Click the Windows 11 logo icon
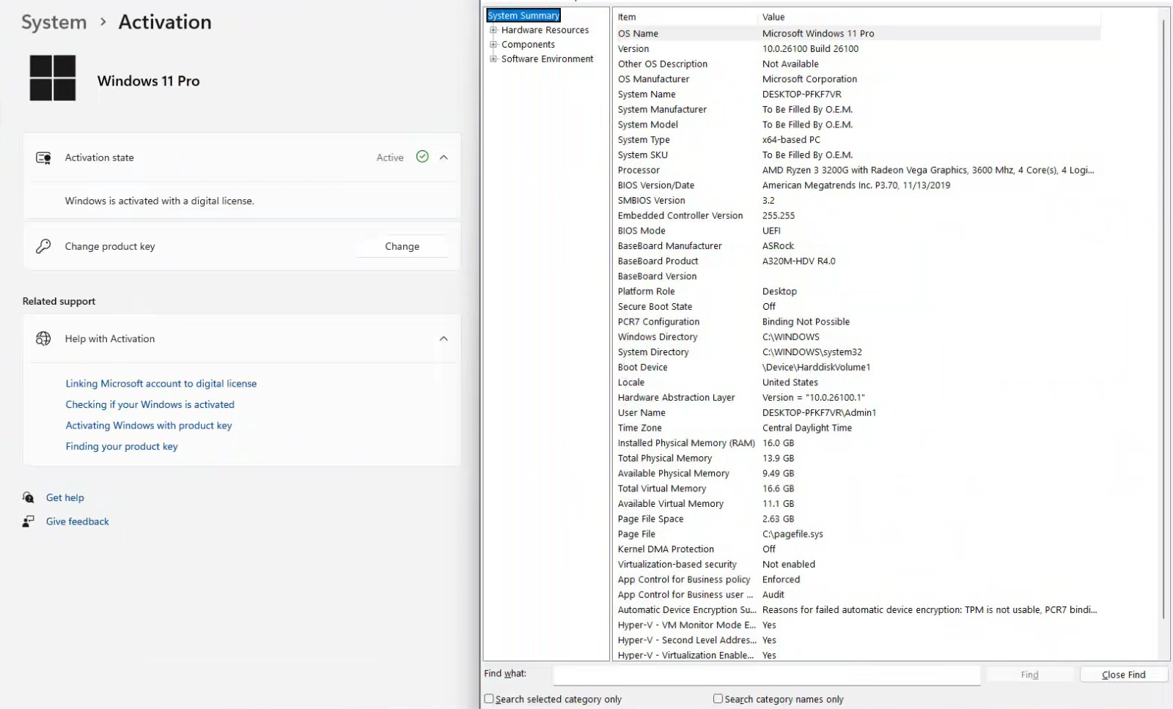This screenshot has height=709, width=1173. [53, 78]
